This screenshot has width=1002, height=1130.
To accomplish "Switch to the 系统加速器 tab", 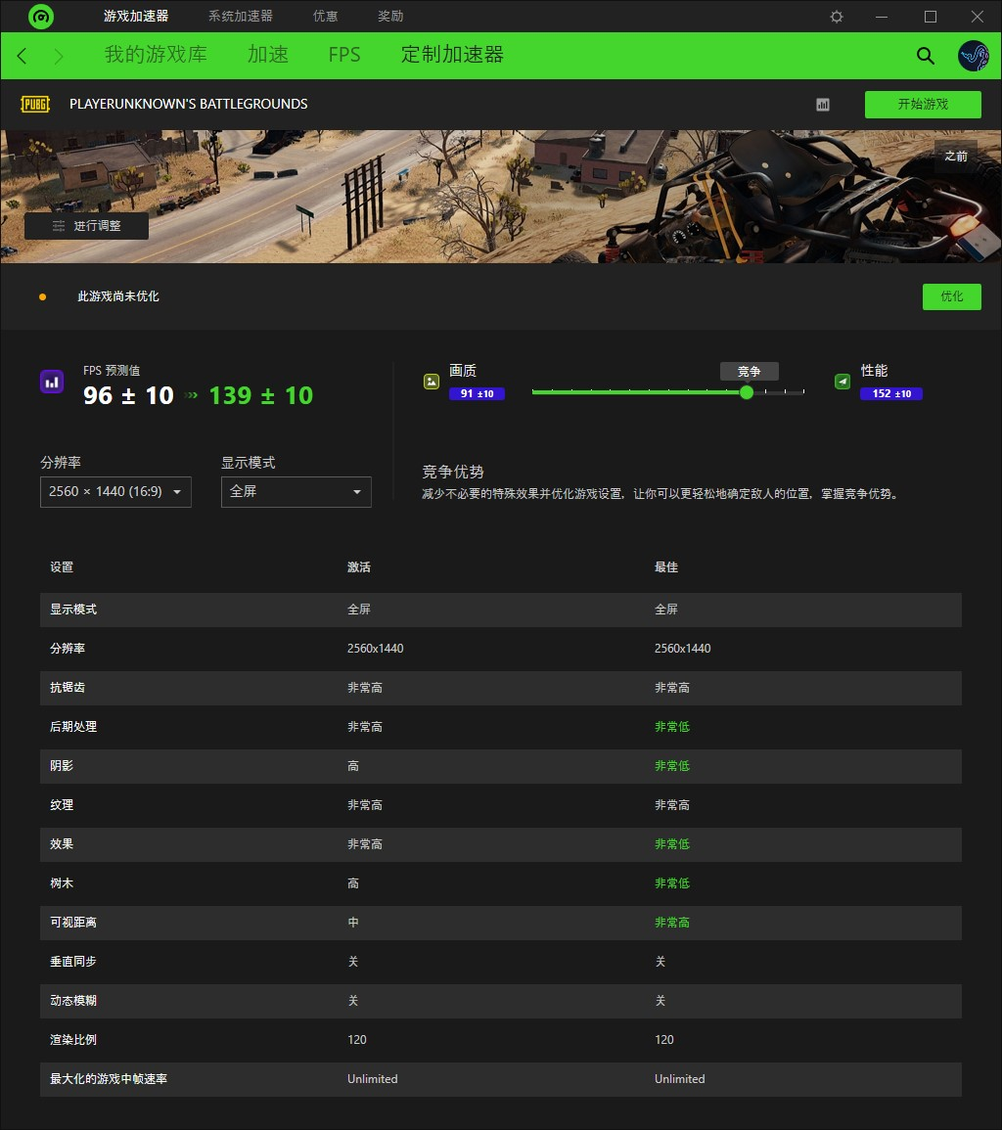I will pos(240,16).
